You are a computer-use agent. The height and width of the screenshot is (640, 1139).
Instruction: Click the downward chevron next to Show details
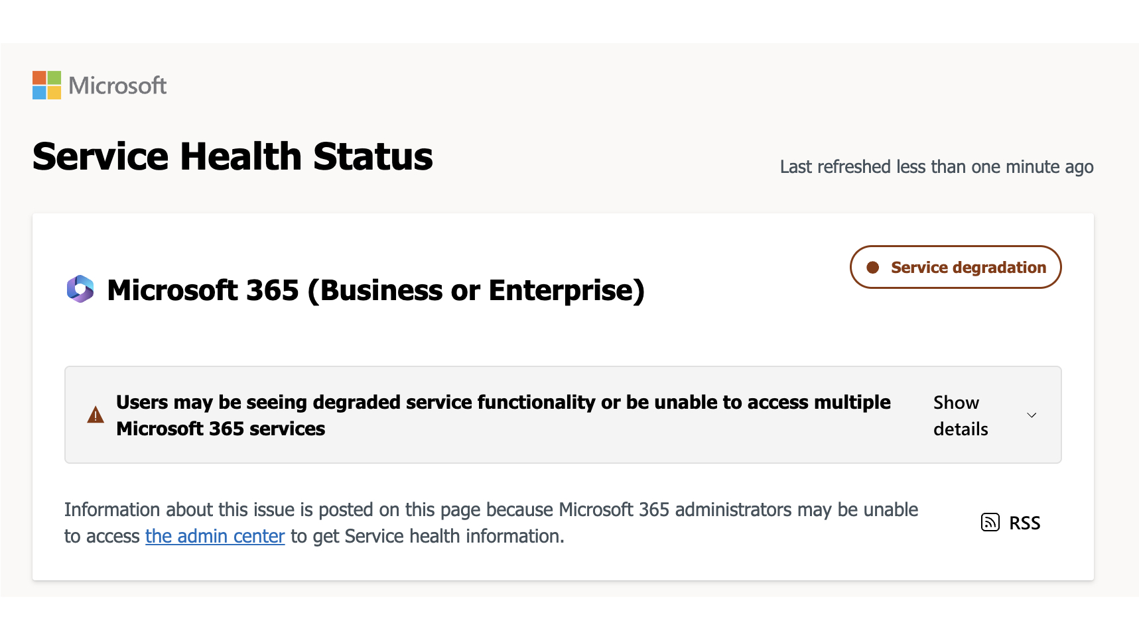point(1032,415)
